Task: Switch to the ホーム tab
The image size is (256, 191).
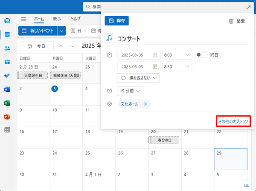Action: tap(39, 19)
